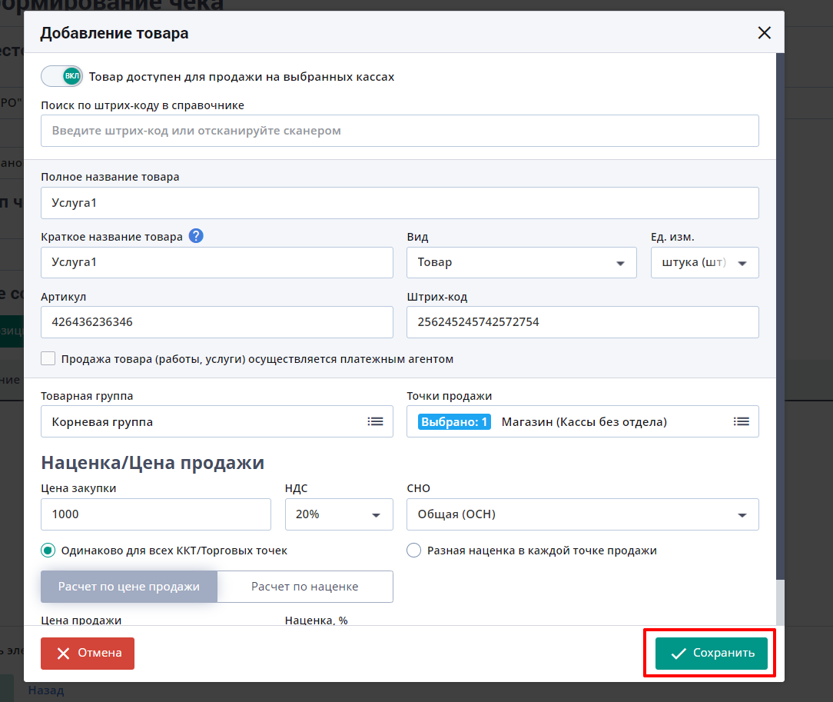Edit the Полное название товара field

click(400, 203)
